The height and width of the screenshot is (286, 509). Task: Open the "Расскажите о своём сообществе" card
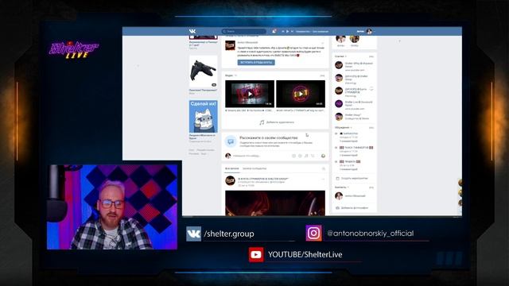coord(275,141)
